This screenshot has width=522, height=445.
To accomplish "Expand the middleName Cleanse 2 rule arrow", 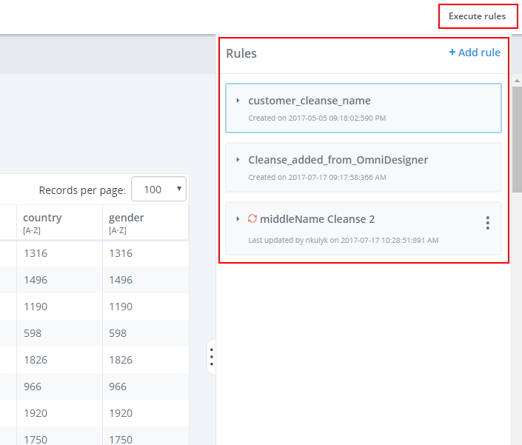I will tap(238, 219).
